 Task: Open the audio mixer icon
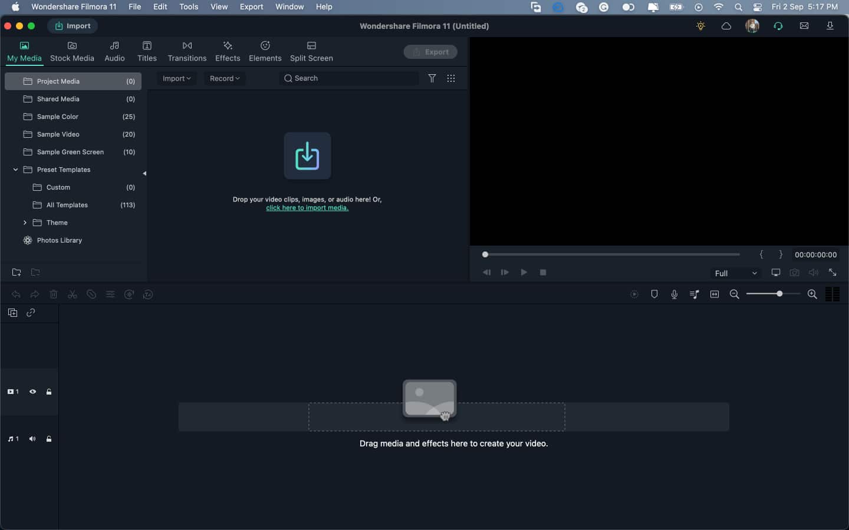(x=695, y=294)
